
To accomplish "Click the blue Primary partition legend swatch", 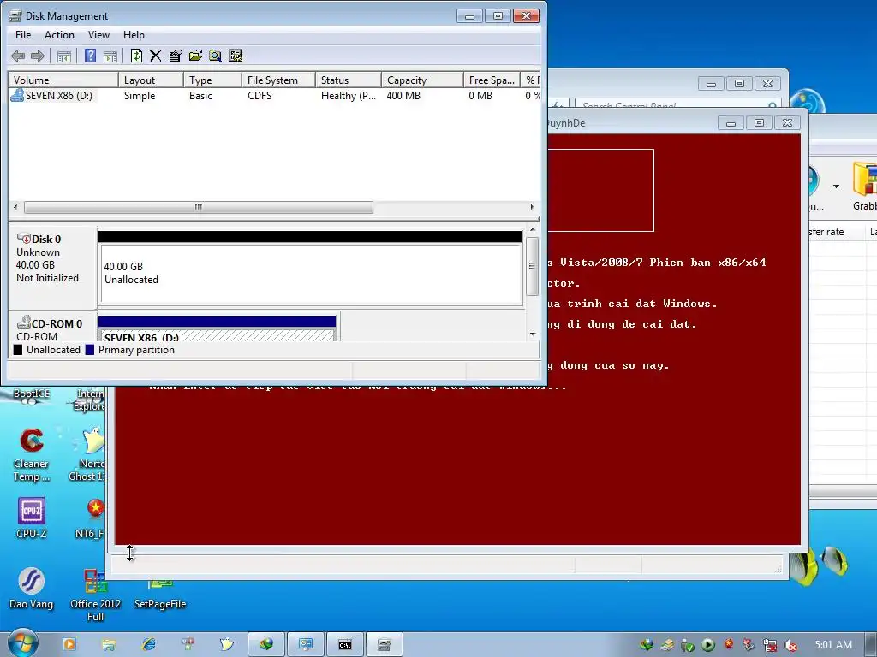I will pyautogui.click(x=89, y=350).
